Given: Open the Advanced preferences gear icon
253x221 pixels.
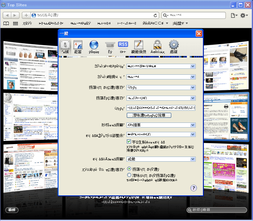Looking at the screenshot, I should tap(173, 47).
